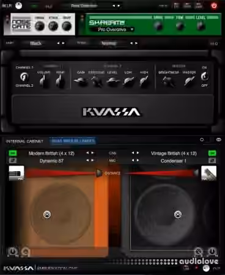This screenshot has width=225, height=275.
Task: Choose previous mic for Dynamic 57
Action: click(87, 160)
